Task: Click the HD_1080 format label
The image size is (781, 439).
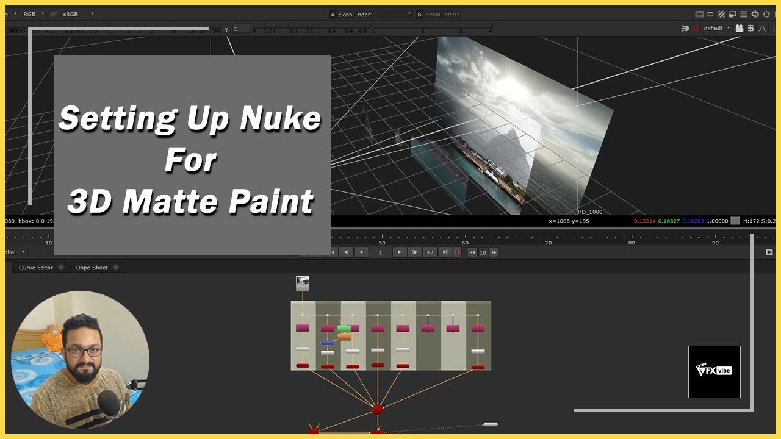Action: 590,212
